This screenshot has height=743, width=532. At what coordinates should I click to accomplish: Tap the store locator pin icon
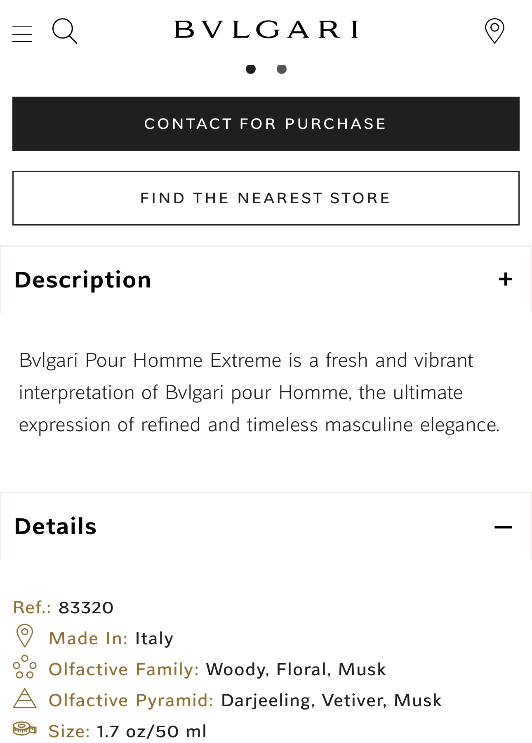[x=494, y=31]
